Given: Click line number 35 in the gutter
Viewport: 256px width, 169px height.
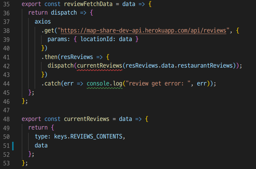Looking at the screenshot, I should (6, 4).
